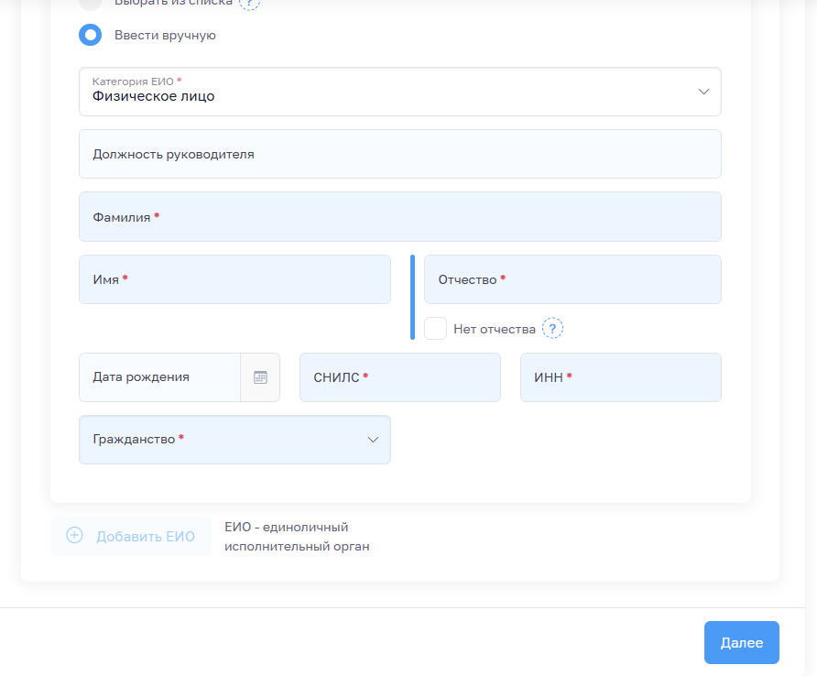Click the chevron arrow in Гражданство field
The image size is (817, 676).
(x=373, y=440)
